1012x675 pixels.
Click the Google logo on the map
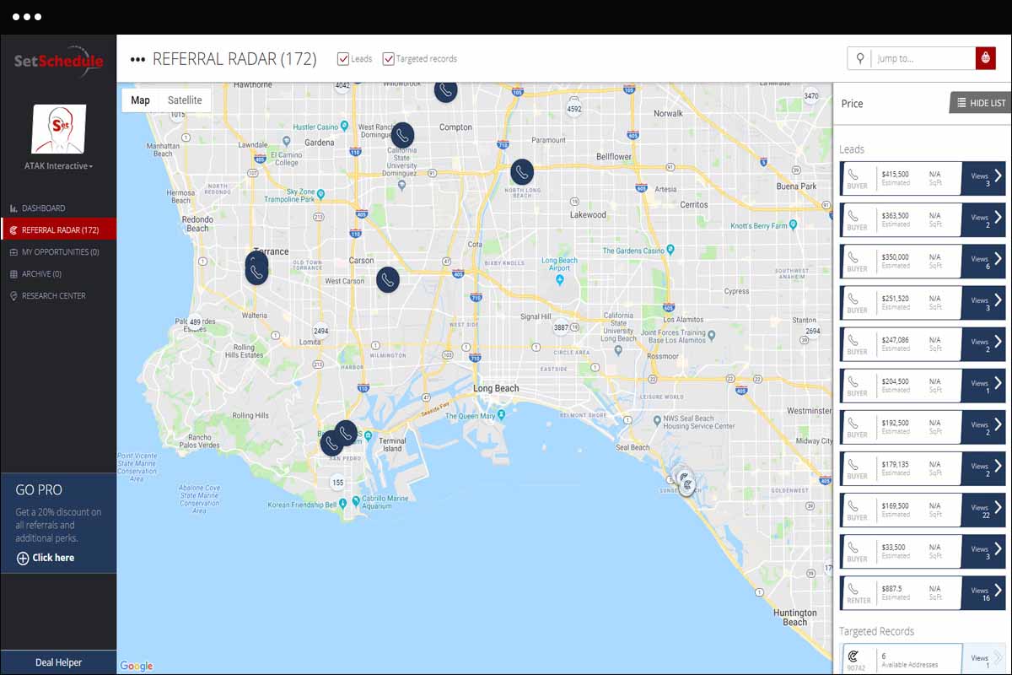click(x=137, y=667)
